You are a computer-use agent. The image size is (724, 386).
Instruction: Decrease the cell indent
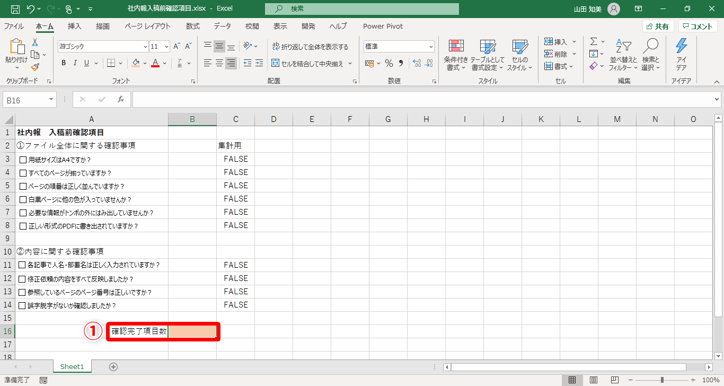pyautogui.click(x=248, y=63)
